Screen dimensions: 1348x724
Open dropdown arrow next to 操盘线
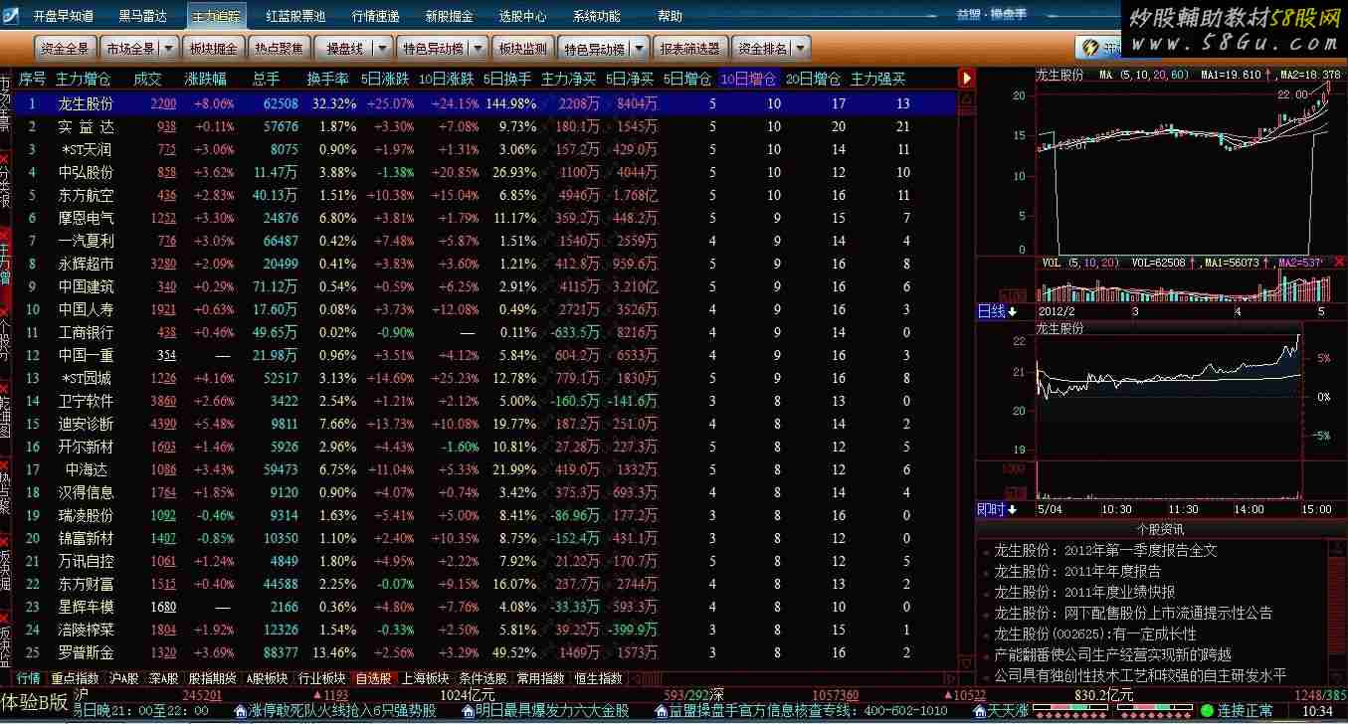pyautogui.click(x=383, y=48)
